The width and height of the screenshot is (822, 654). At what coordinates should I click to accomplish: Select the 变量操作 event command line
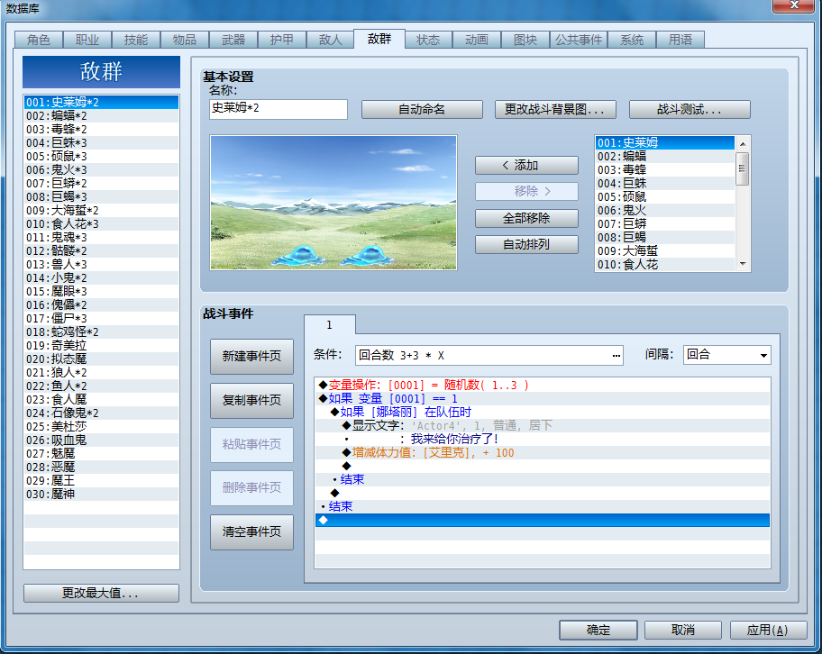pos(543,386)
